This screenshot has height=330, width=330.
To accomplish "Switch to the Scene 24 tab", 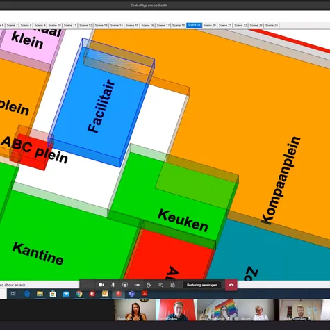I will click(272, 25).
